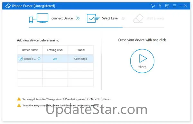
Task: Click the chevrons after Connect Device
Action: pyautogui.click(x=78, y=18)
